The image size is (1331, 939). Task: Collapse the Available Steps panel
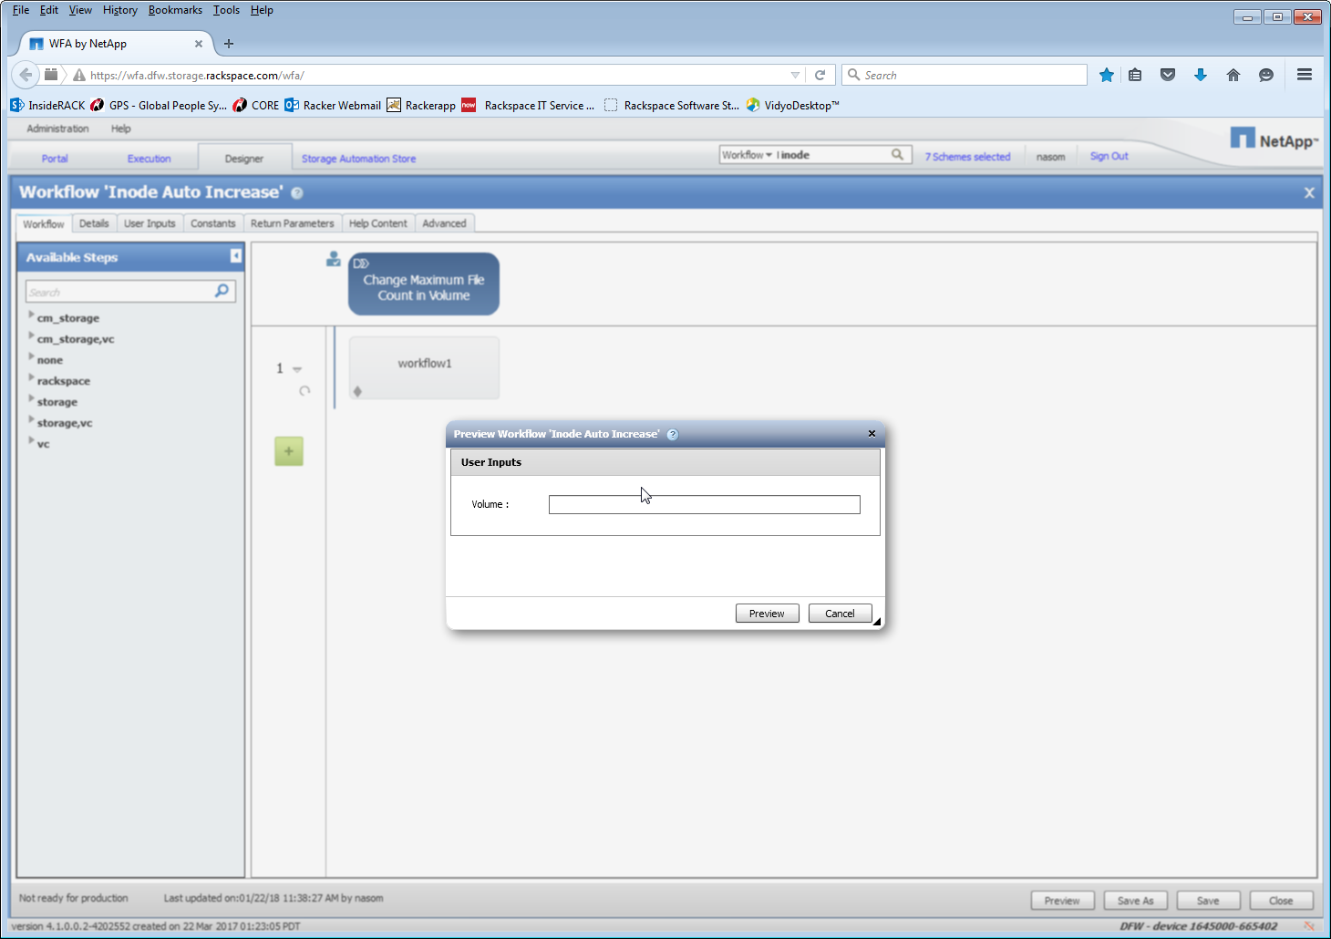[x=236, y=256]
